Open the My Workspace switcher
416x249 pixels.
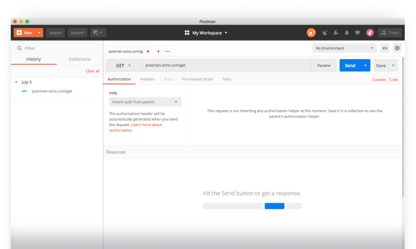pyautogui.click(x=206, y=33)
